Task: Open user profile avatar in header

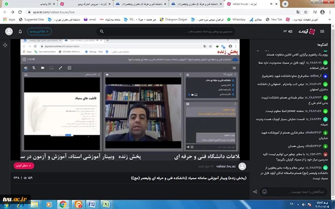Action: click(x=9, y=32)
